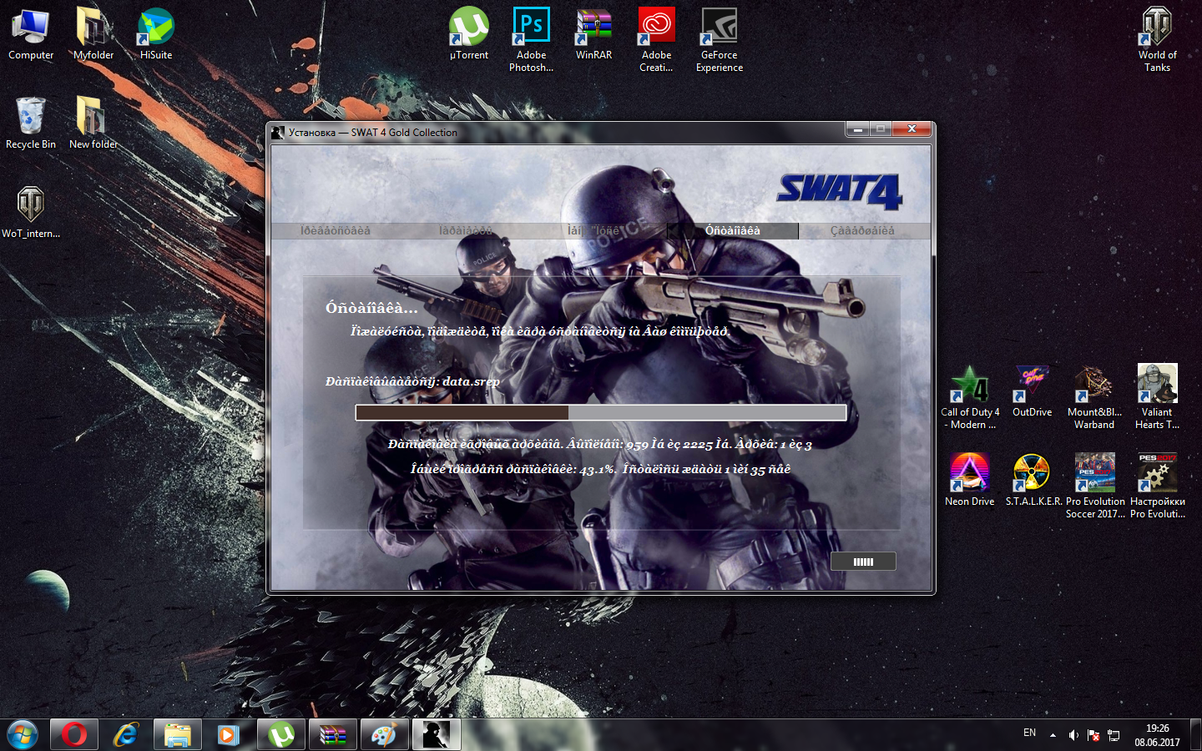Open the Recycle Bin on the desktop

(x=31, y=117)
